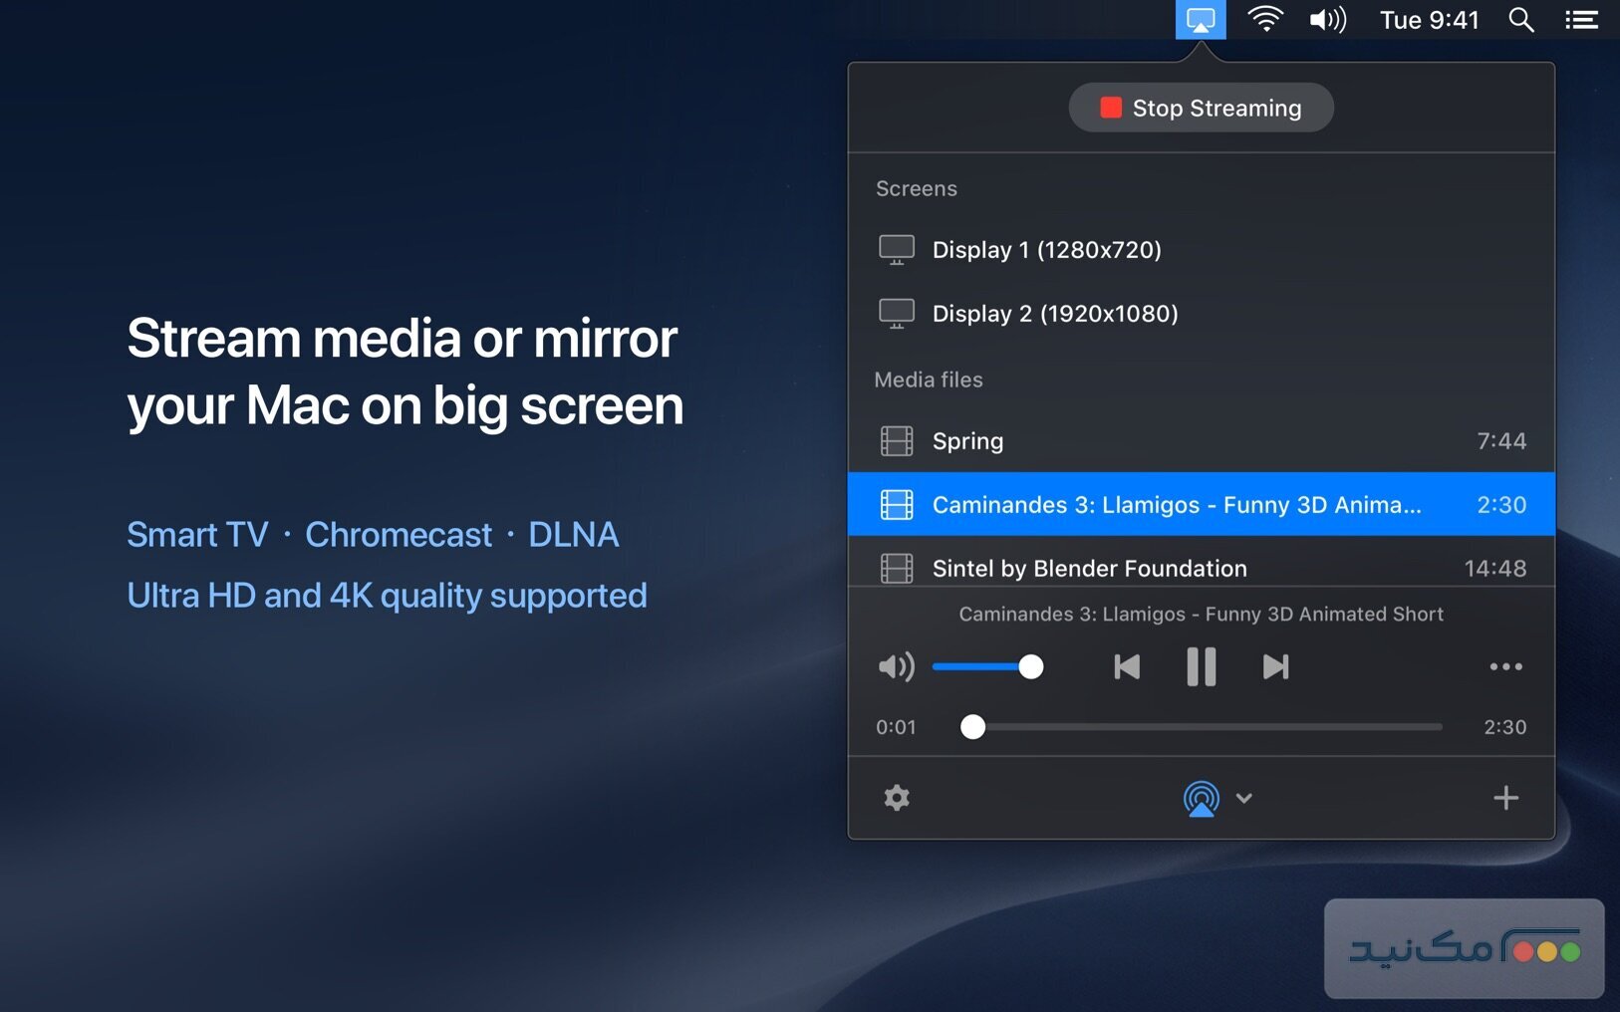The width and height of the screenshot is (1620, 1012).
Task: Open app settings with the gear icon
Action: [x=896, y=798]
